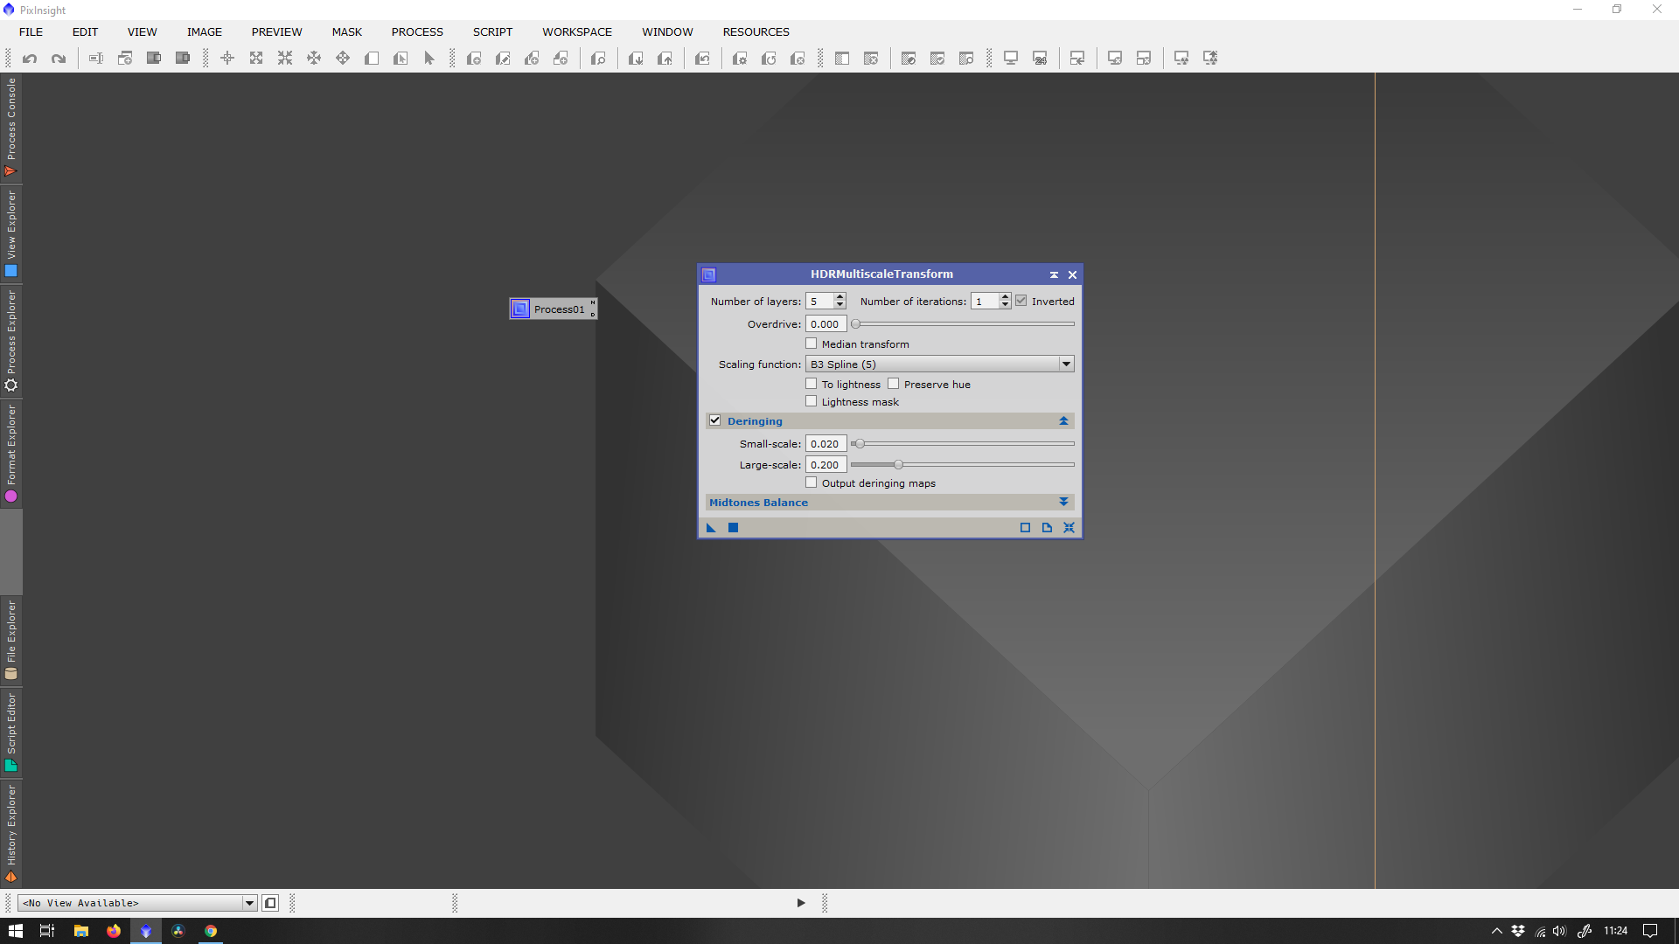Click the New Preview icon with plus sign

coord(474,59)
